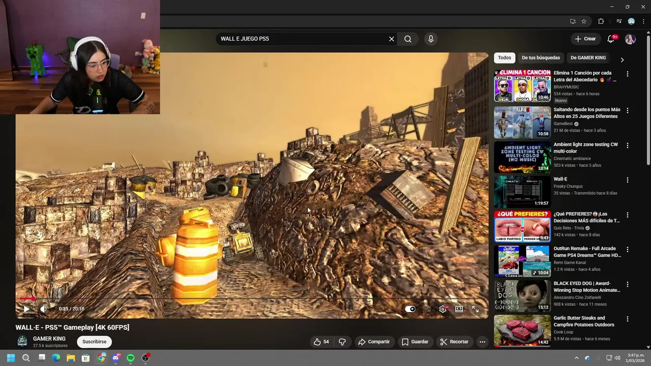651x366 pixels.
Task: Open Garlic Butter Steaks video
Action: [522, 331]
